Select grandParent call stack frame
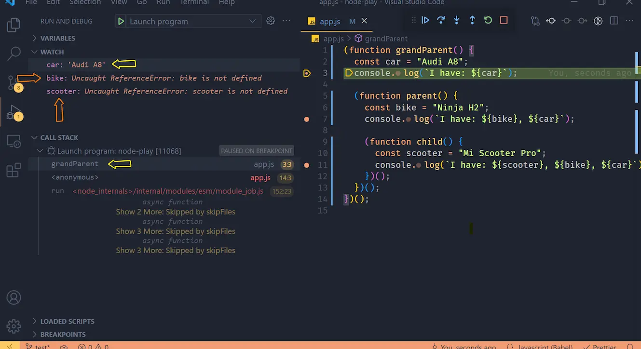Image resolution: width=641 pixels, height=349 pixels. (x=164, y=164)
